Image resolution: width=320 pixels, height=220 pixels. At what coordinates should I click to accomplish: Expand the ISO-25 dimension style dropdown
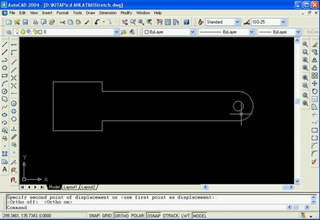tap(283, 22)
